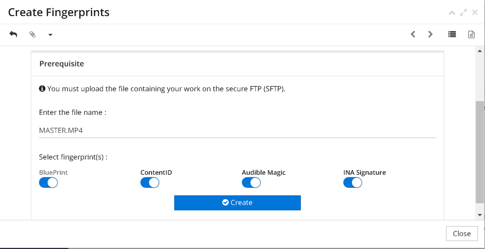Viewport: 485px width, 249px height.
Task: Disable the ContentID fingerprint switch
Action: (x=150, y=183)
